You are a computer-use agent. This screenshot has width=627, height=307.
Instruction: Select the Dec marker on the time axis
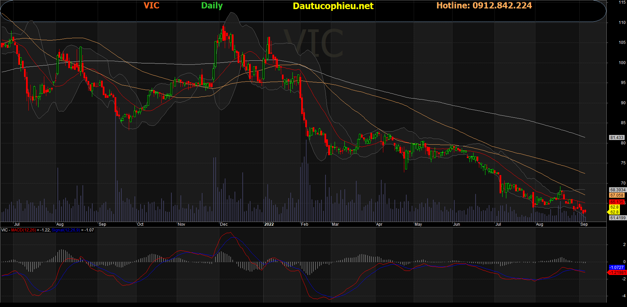[x=224, y=224]
